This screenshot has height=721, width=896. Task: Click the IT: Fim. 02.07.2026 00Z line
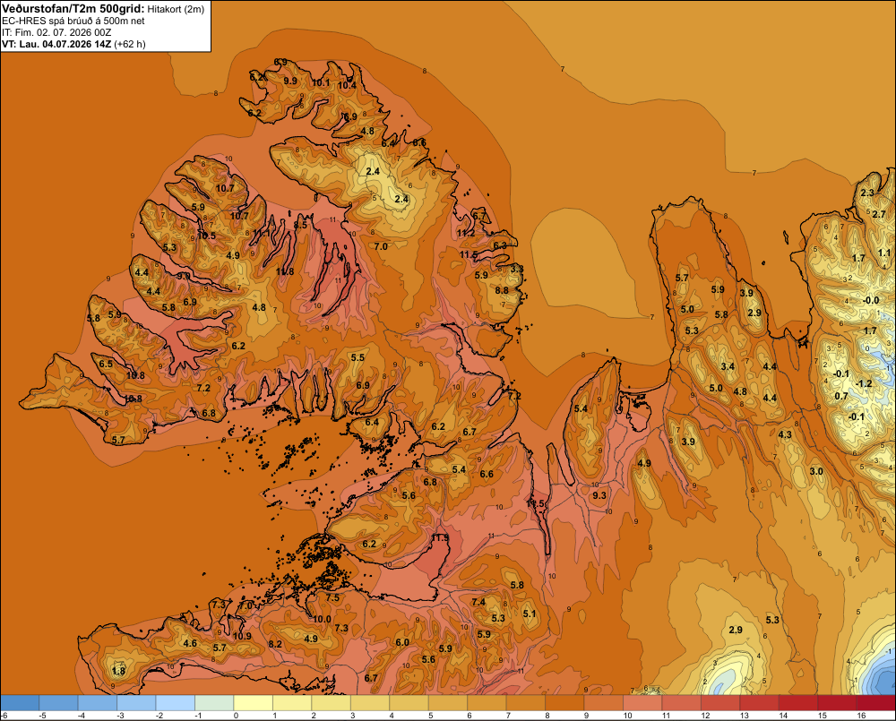56,32
